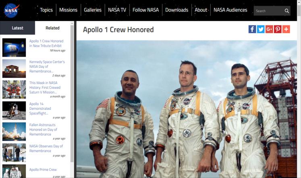Select the Related tab
This screenshot has height=178, width=301.
52,28
